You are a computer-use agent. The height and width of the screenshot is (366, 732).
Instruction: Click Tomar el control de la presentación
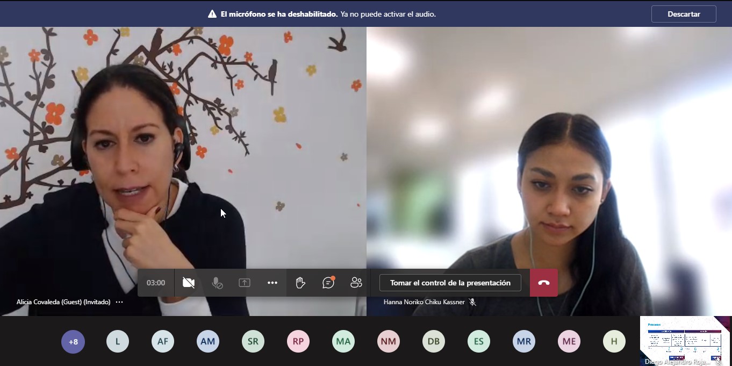pyautogui.click(x=450, y=283)
